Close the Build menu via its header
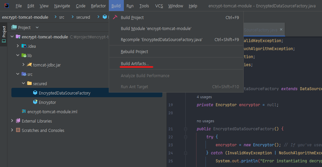The height and width of the screenshot is (167, 322). point(116,6)
